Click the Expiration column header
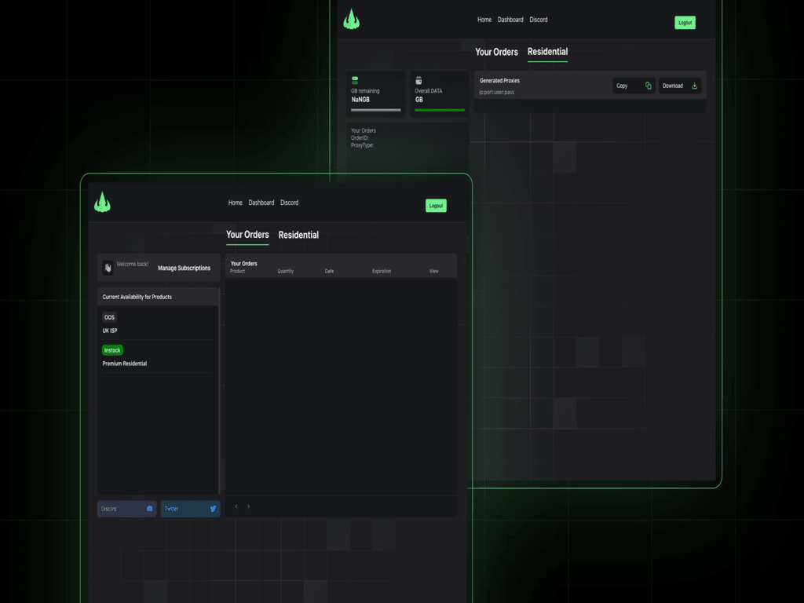 [x=382, y=271]
